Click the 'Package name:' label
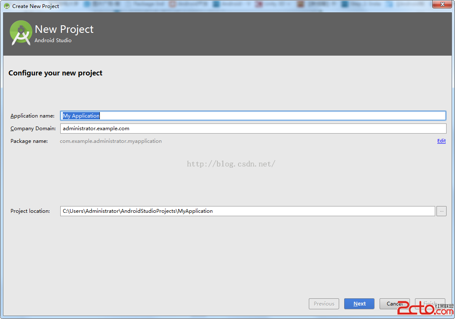This screenshot has height=319, width=455. tap(29, 141)
